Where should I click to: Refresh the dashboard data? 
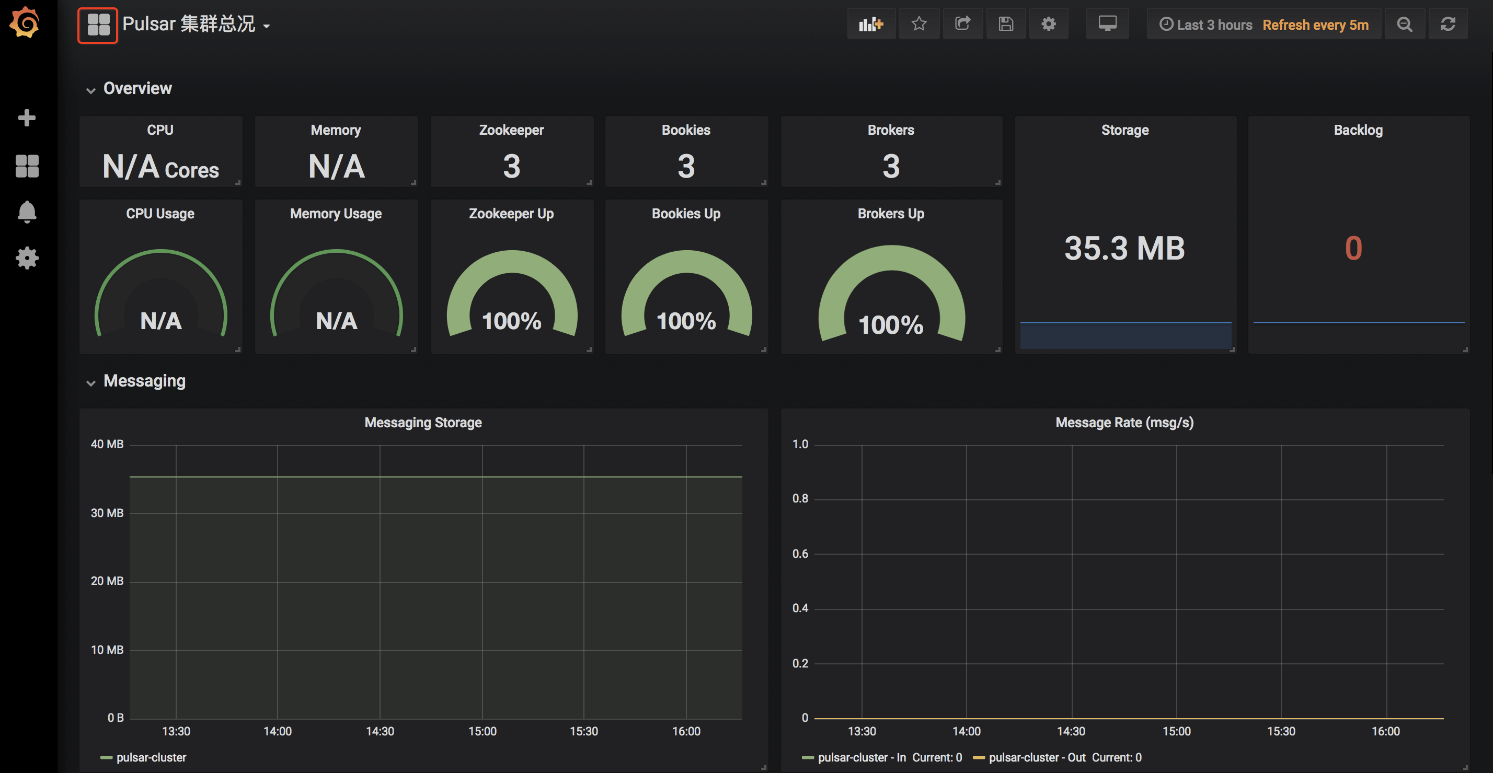coord(1449,24)
